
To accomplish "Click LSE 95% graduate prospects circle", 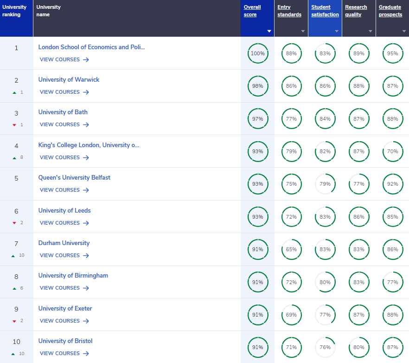I will coord(393,53).
